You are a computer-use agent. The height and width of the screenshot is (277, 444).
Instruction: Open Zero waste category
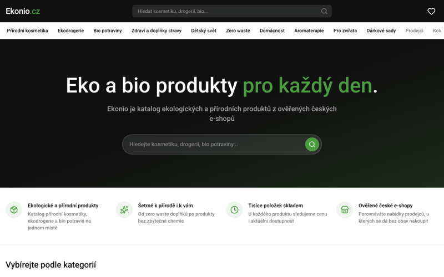(x=238, y=30)
